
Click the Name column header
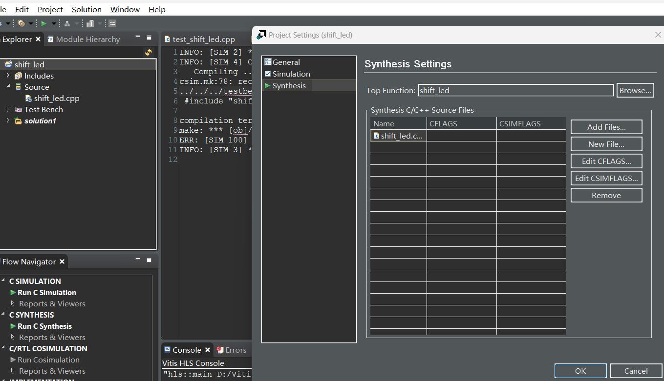[x=399, y=123]
